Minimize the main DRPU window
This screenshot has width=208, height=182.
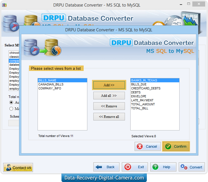tap(181, 5)
